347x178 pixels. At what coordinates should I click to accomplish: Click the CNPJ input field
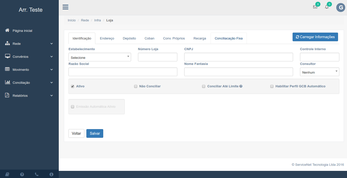238,57
